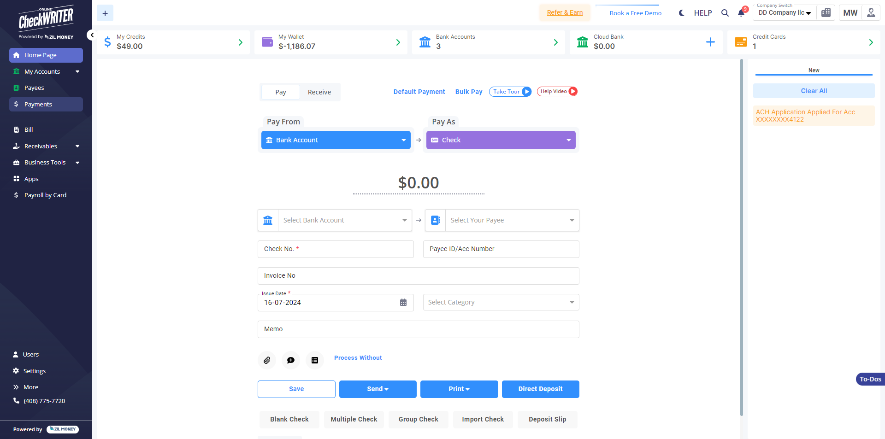The height and width of the screenshot is (439, 885).
Task: Click the Bank Accounts bank icon
Action: tap(425, 42)
